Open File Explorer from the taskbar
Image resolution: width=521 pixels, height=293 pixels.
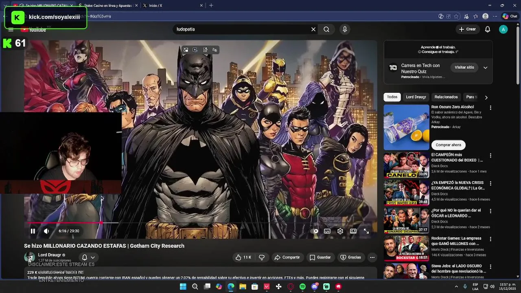tap(243, 286)
